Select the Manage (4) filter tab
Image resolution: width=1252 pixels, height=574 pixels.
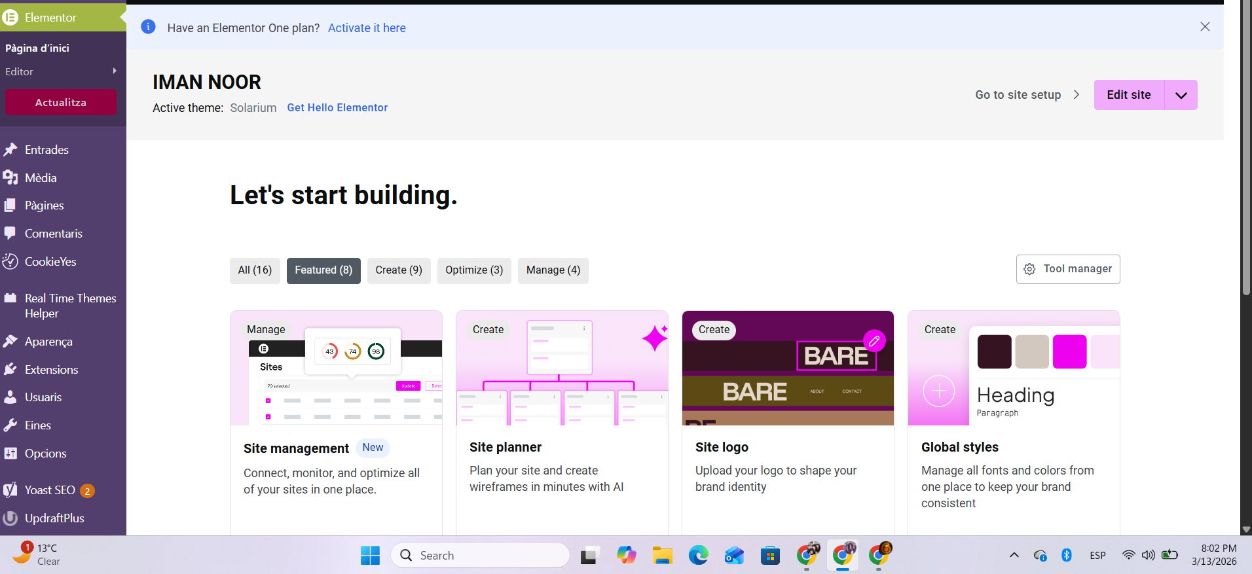[x=553, y=270]
